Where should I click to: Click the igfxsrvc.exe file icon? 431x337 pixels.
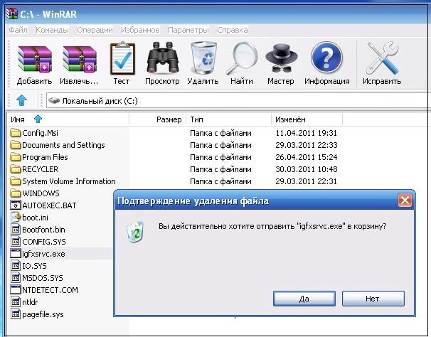coord(16,253)
